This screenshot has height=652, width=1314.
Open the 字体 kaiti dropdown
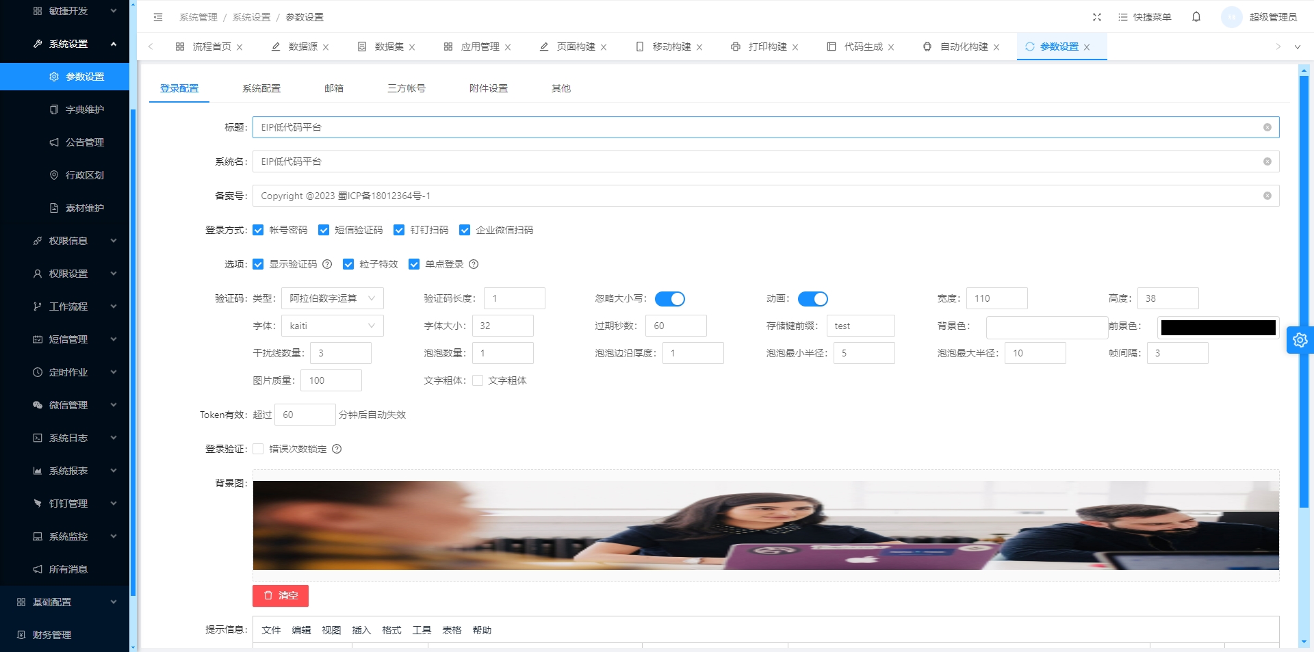pos(332,326)
